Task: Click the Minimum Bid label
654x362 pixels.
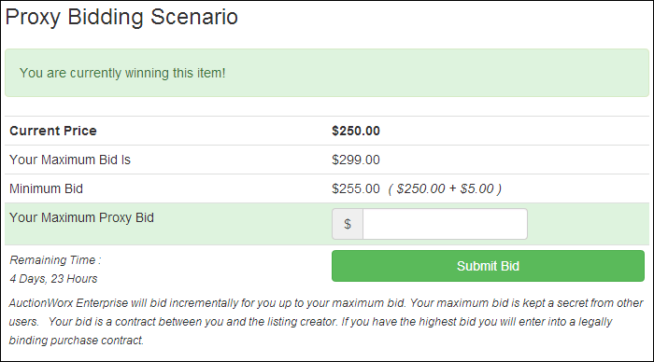Action: (x=47, y=188)
